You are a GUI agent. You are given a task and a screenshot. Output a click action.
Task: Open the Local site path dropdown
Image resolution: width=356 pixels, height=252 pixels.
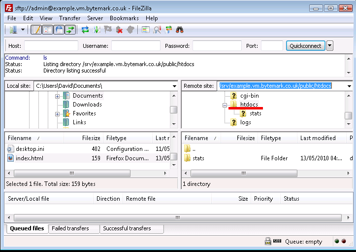pos(174,86)
